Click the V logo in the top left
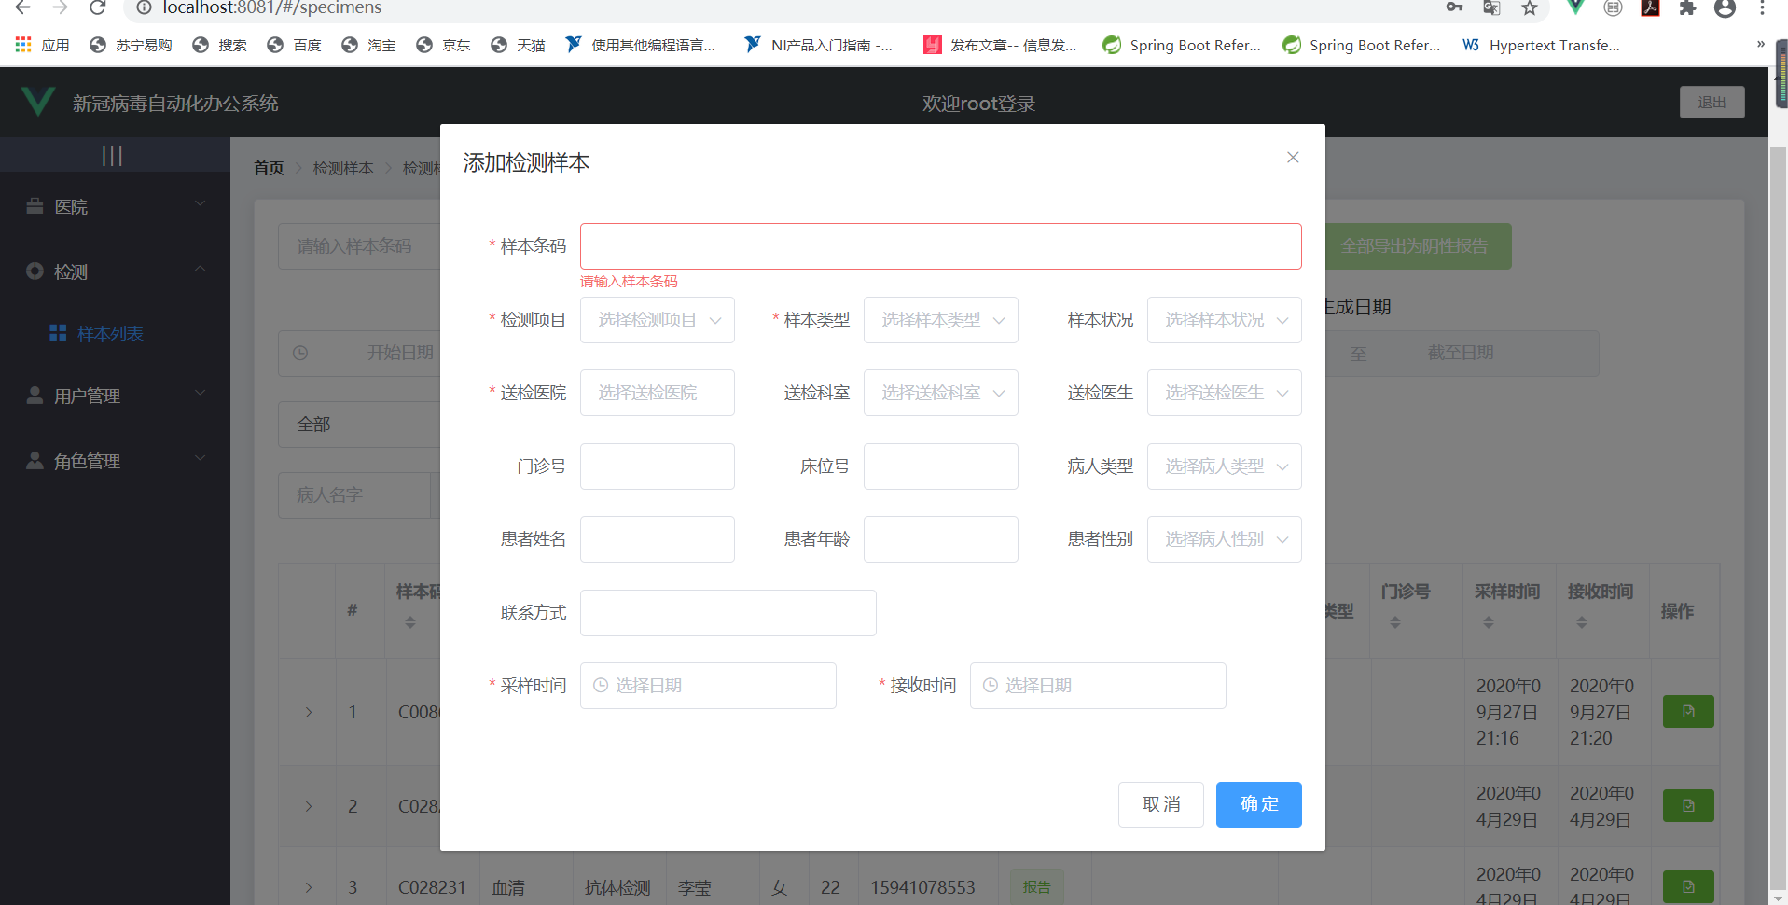The height and width of the screenshot is (905, 1788). coord(37,102)
